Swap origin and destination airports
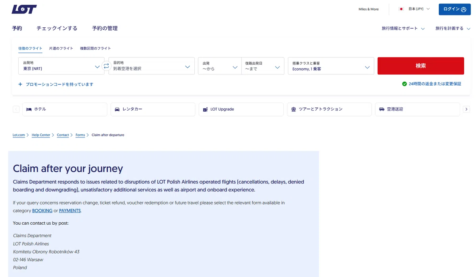 click(106, 66)
